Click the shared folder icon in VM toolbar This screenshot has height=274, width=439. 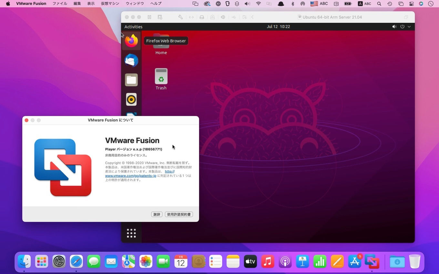tap(245, 17)
